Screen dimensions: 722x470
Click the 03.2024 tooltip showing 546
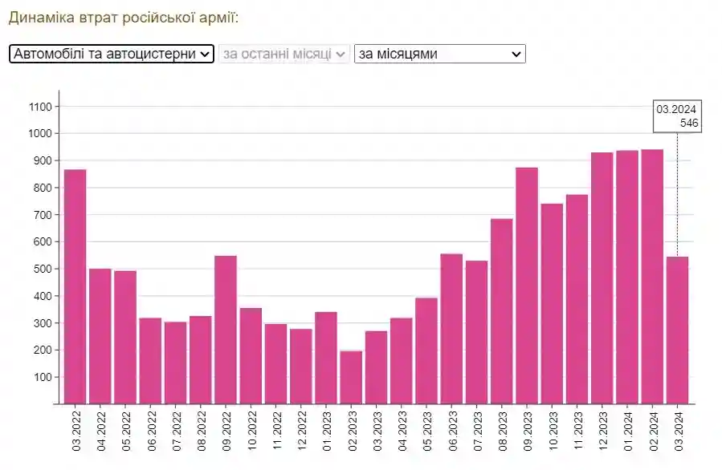(676, 116)
